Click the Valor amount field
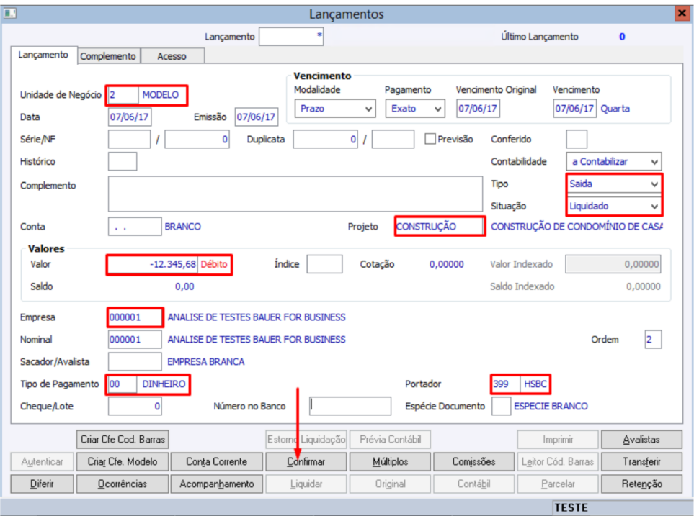 tap(153, 264)
